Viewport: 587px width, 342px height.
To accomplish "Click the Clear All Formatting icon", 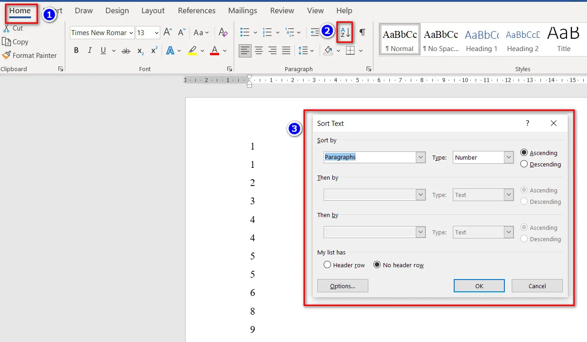I will click(x=223, y=32).
